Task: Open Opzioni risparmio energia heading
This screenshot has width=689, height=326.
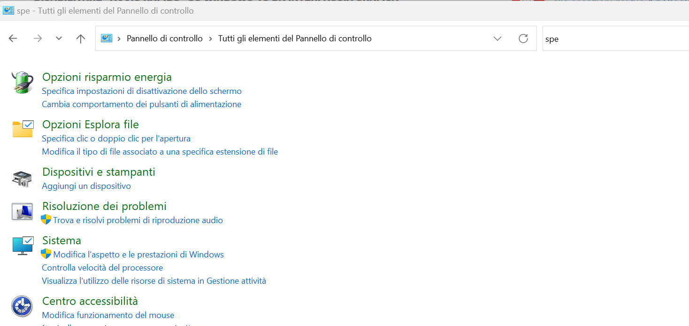Action: (x=107, y=77)
